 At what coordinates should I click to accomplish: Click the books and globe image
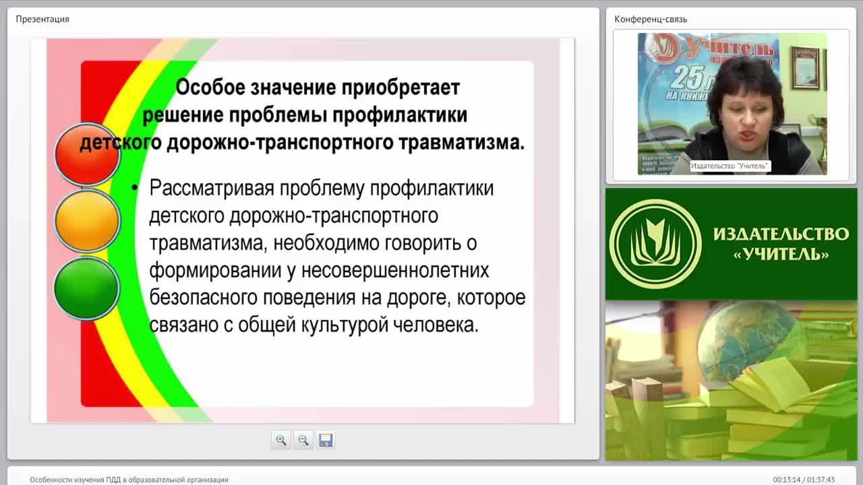point(732,381)
